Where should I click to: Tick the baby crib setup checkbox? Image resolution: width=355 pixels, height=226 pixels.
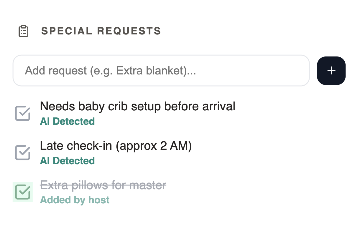tap(23, 114)
